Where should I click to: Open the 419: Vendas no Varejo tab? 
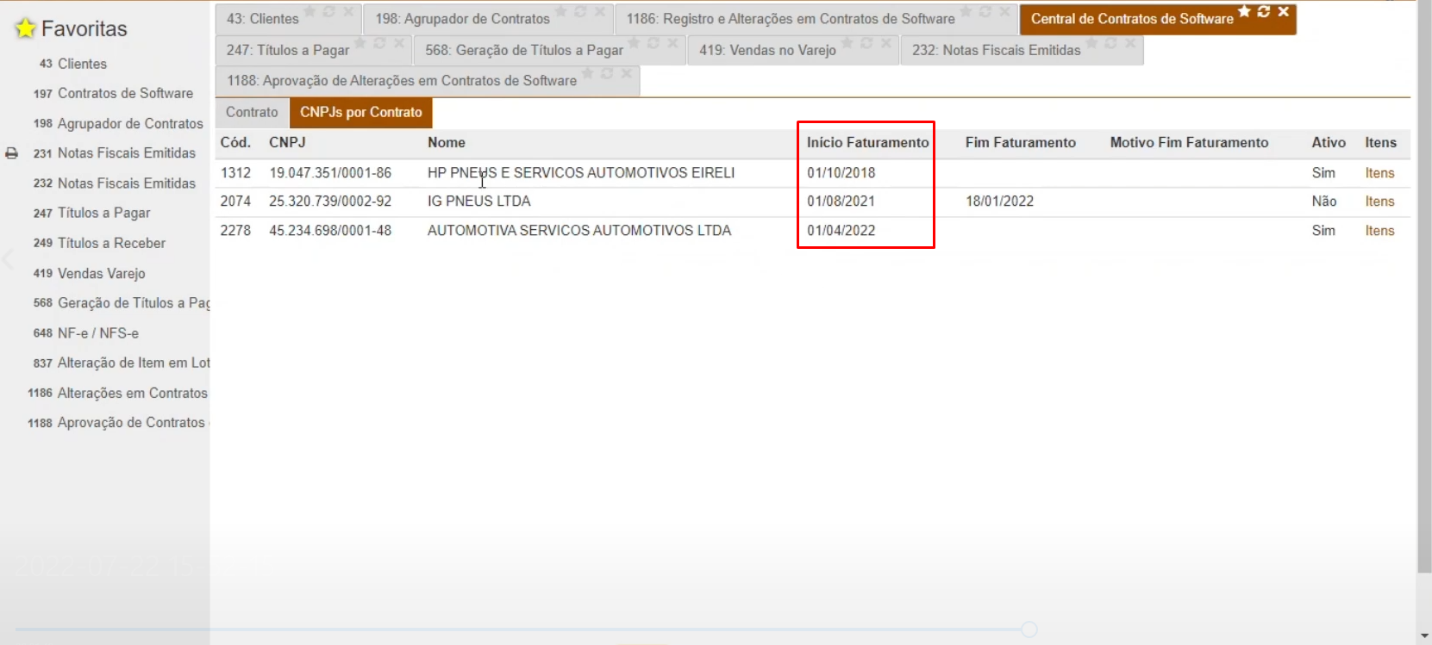tap(767, 50)
